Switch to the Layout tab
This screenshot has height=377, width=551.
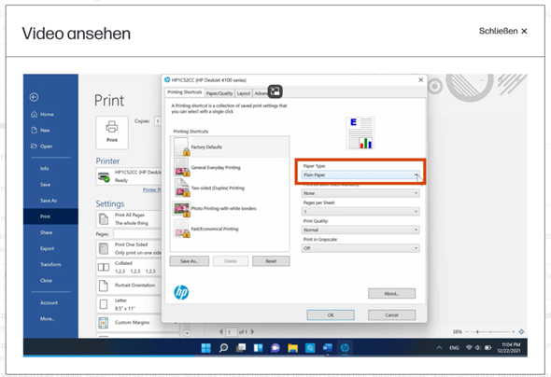click(x=244, y=93)
